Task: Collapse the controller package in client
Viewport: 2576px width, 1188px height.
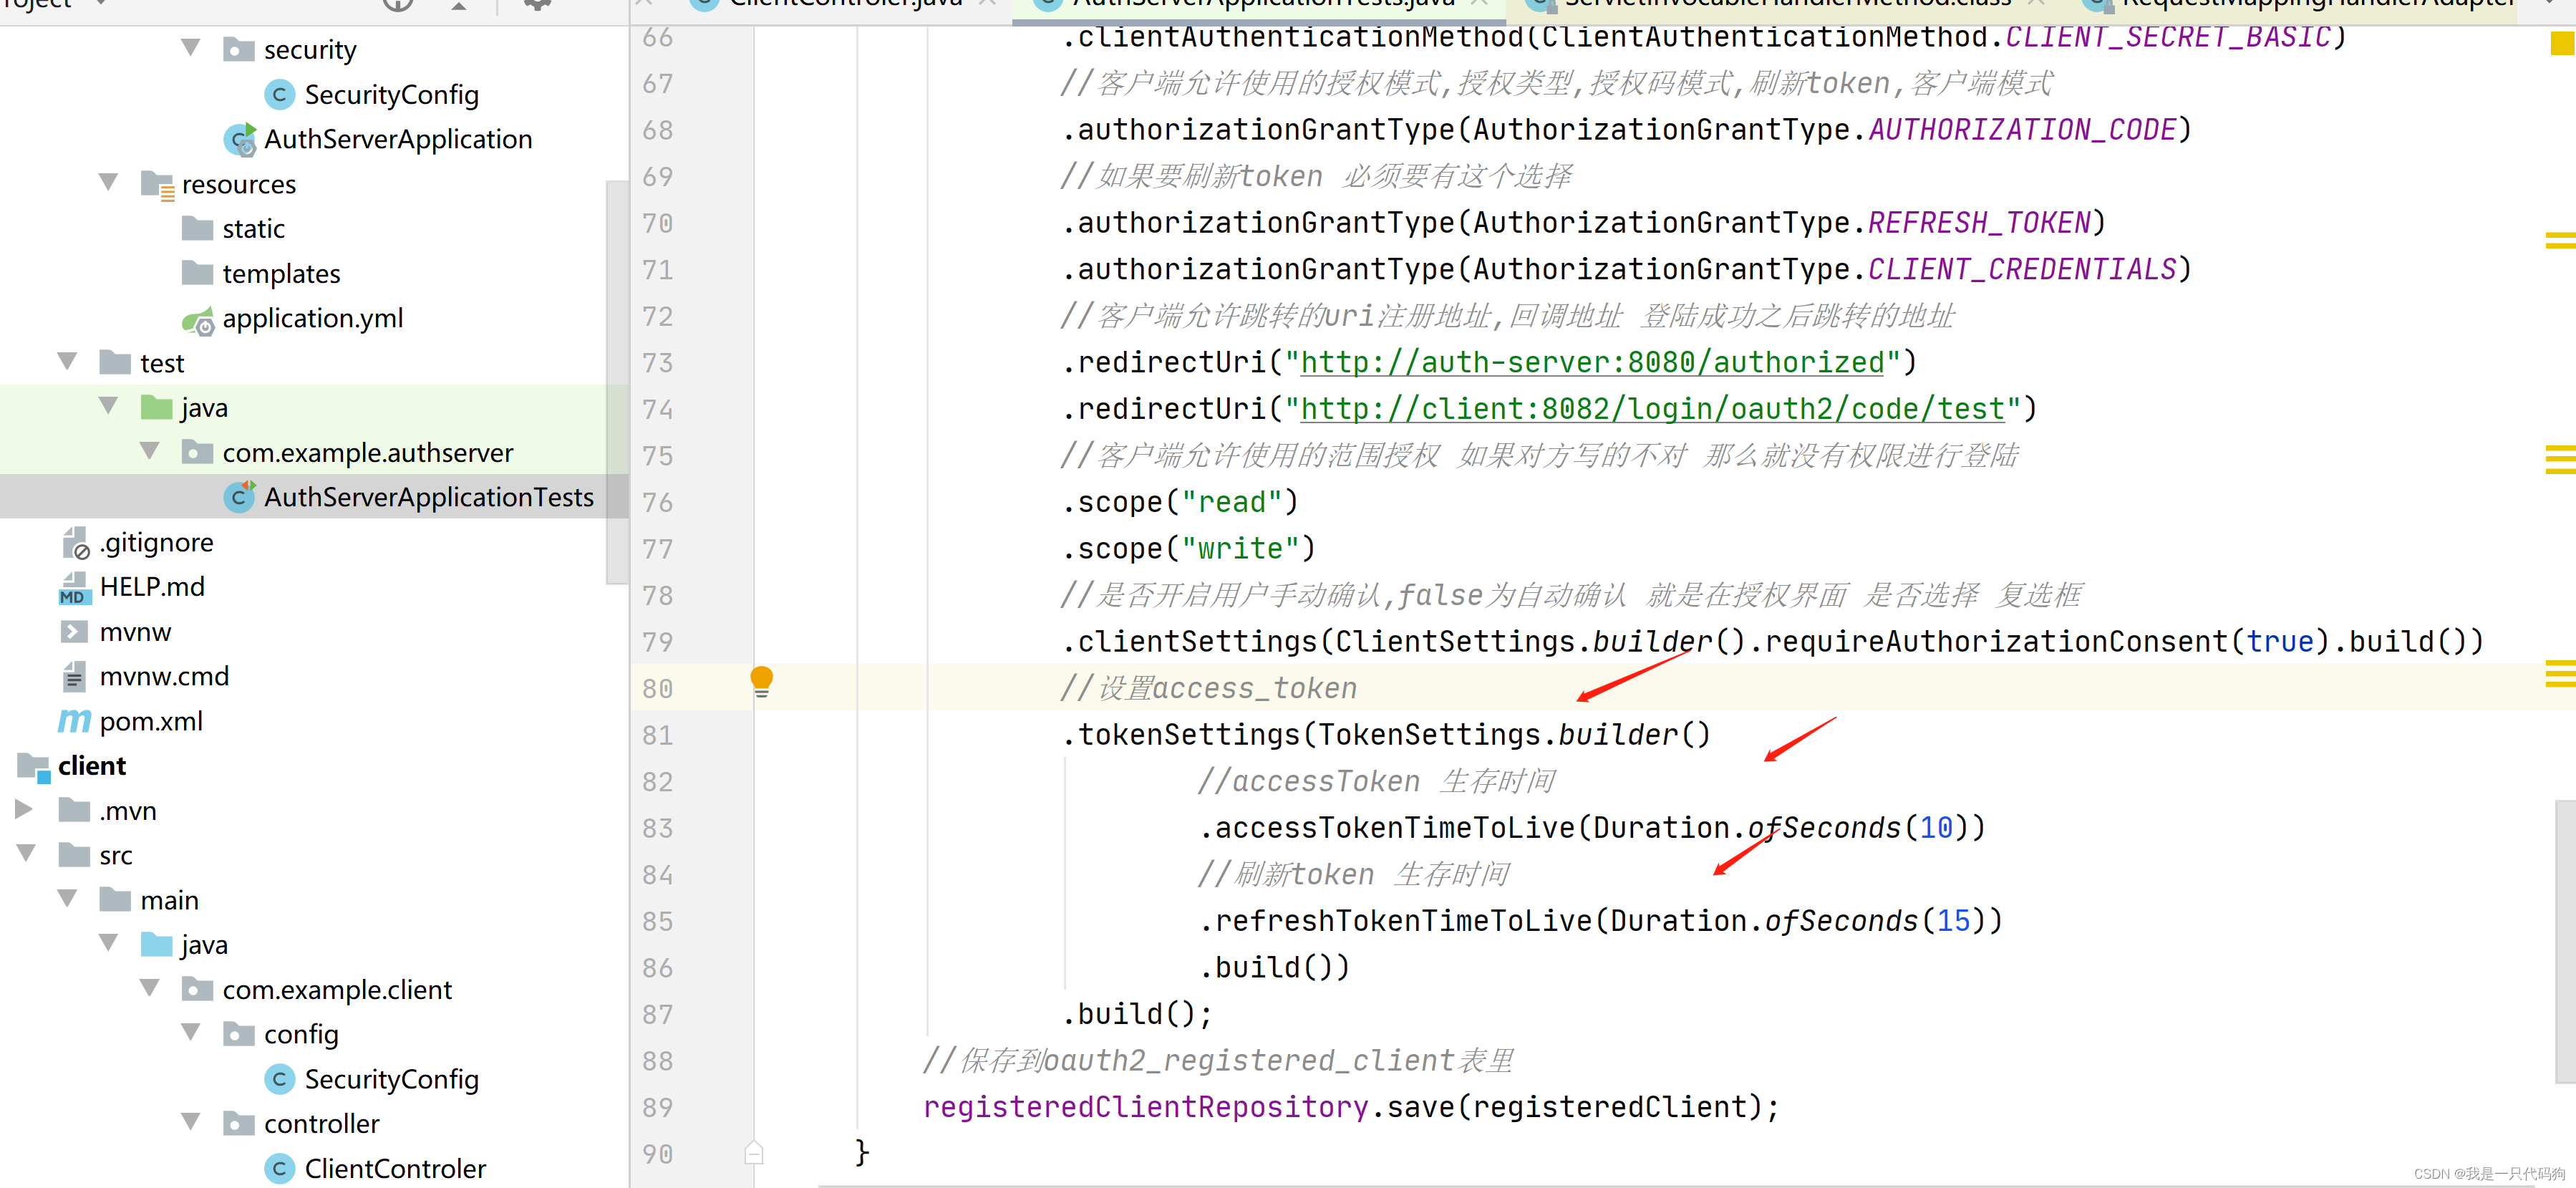Action: (x=191, y=1122)
